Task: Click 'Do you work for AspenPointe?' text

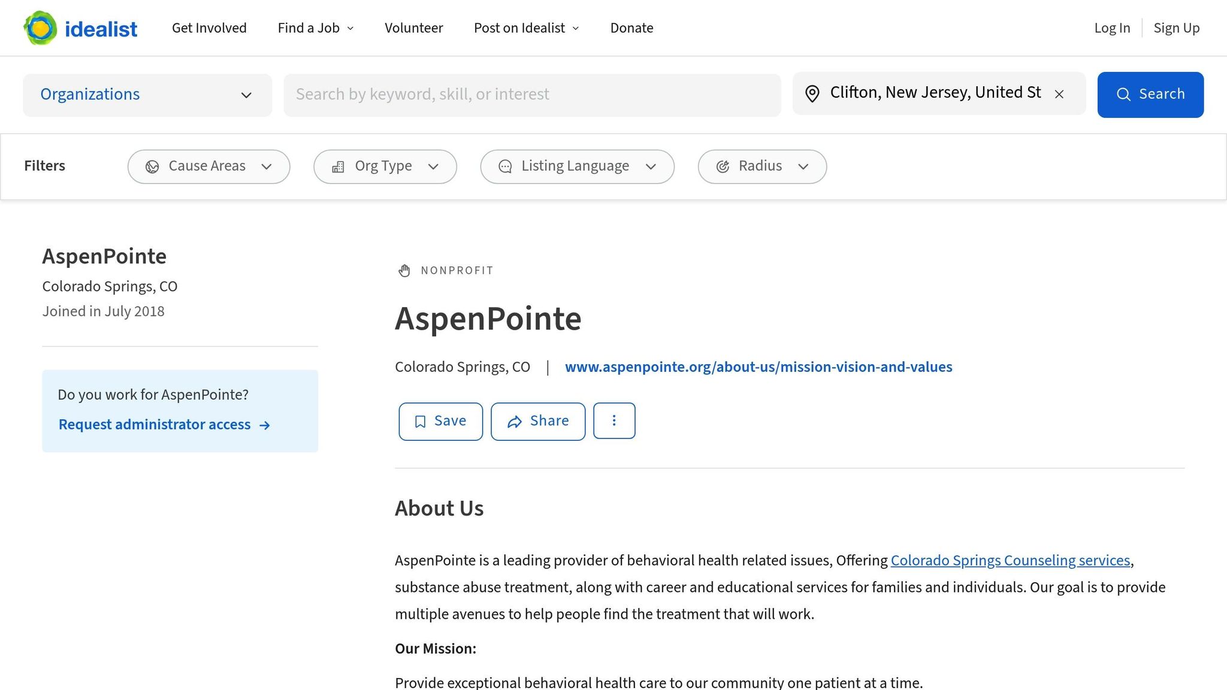Action: (153, 395)
